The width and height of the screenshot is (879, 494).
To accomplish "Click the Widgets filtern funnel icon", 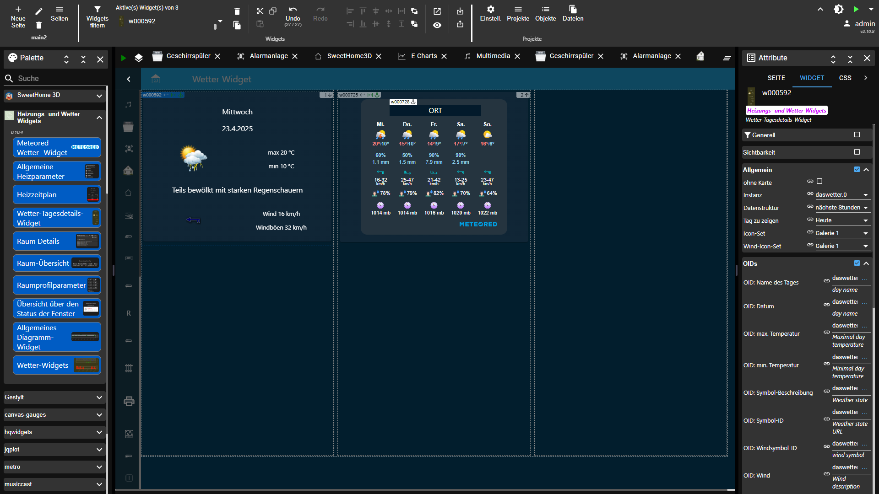I will pyautogui.click(x=97, y=9).
